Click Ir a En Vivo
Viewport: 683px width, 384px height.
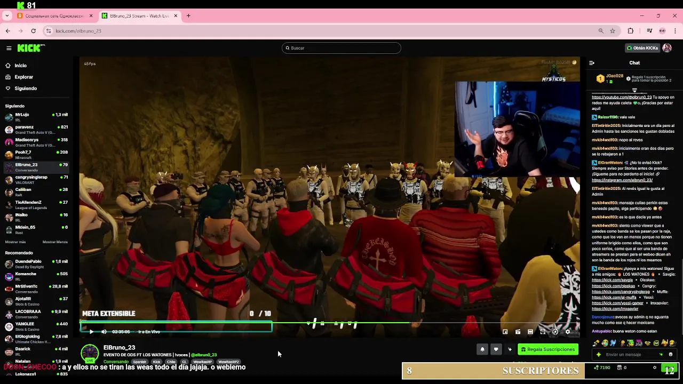pyautogui.click(x=149, y=332)
